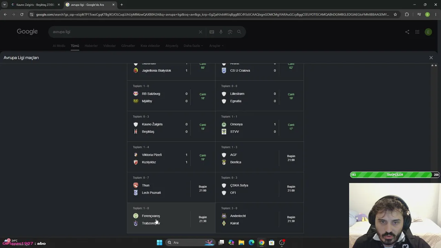Open a new browser tab

pos(122,5)
